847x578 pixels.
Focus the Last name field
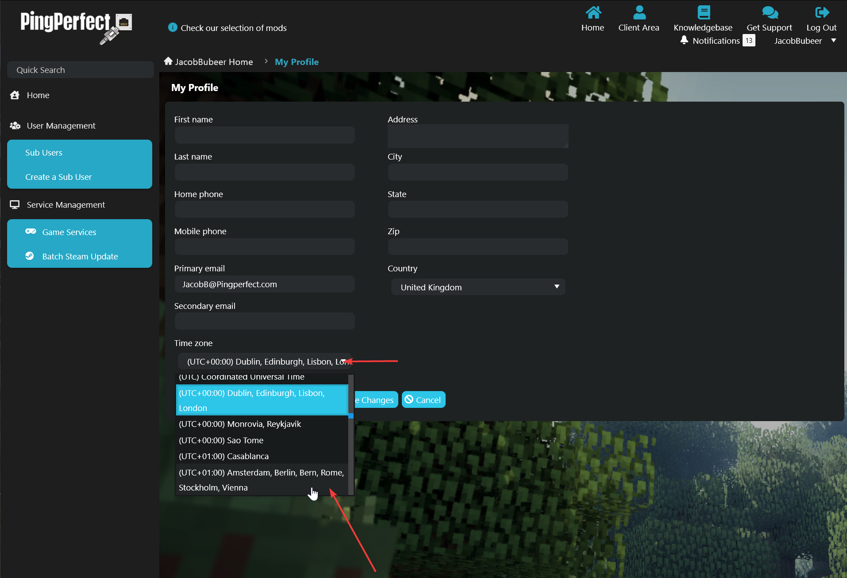pyautogui.click(x=265, y=172)
